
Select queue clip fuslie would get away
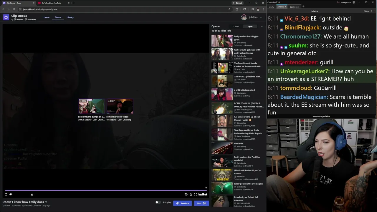(237, 54)
